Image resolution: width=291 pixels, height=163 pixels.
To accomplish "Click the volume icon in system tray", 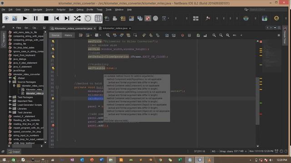I will click(271, 160).
